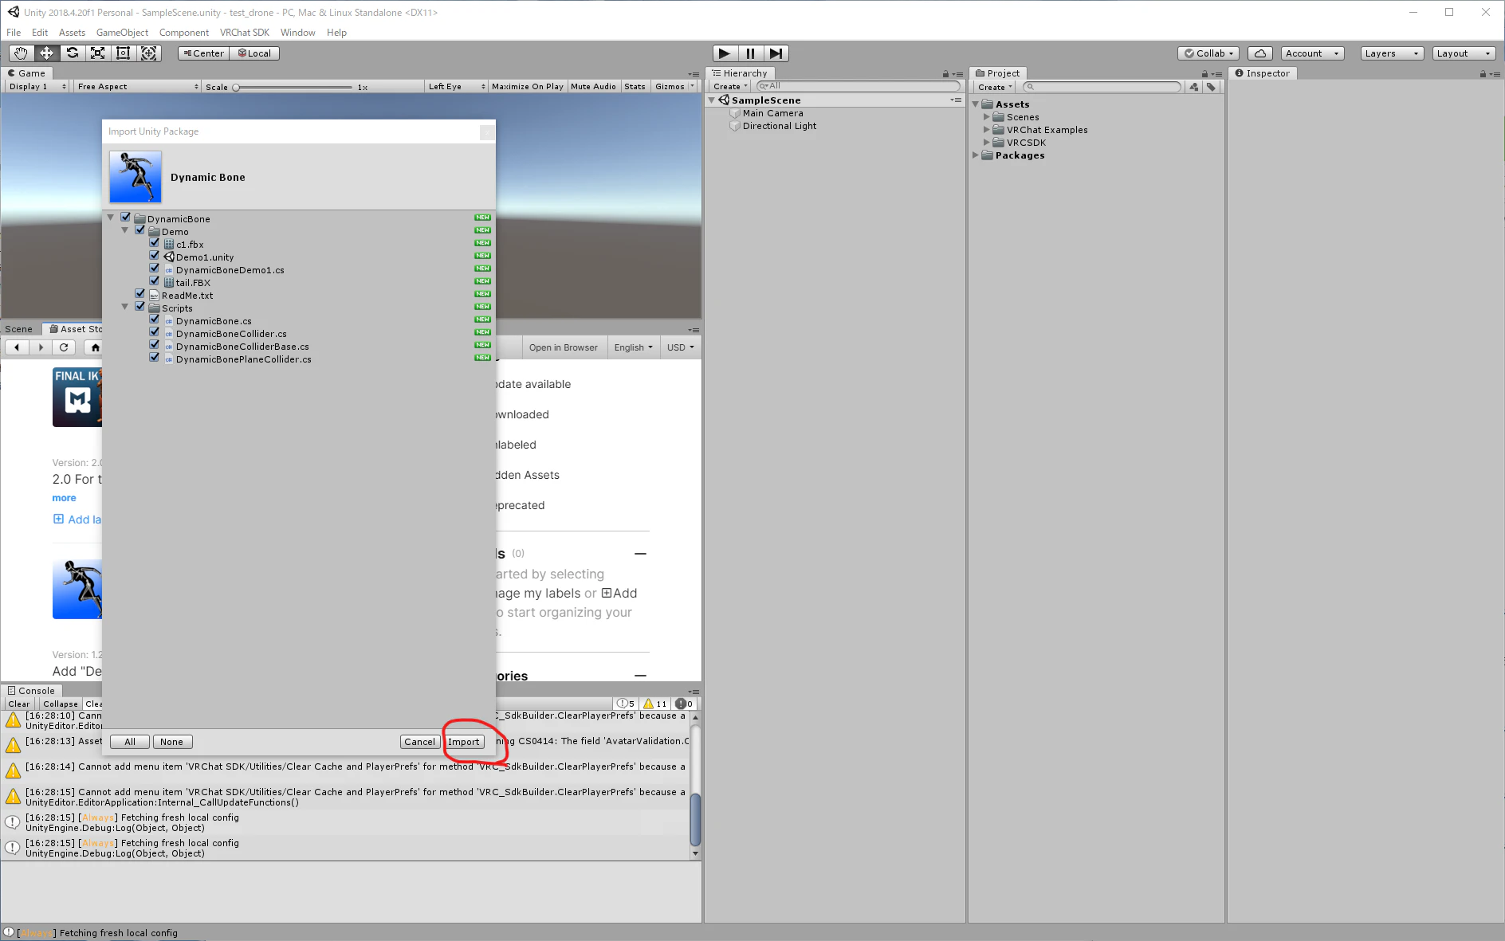The image size is (1505, 941).
Task: Toggle the Hierarchy panel lock icon
Action: [x=946, y=74]
